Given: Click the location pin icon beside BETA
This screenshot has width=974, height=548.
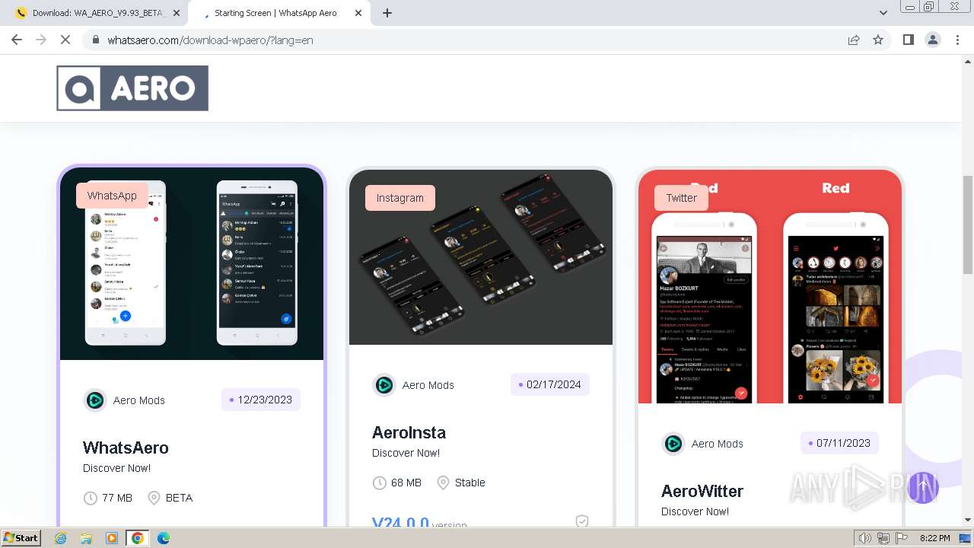Looking at the screenshot, I should tap(154, 498).
